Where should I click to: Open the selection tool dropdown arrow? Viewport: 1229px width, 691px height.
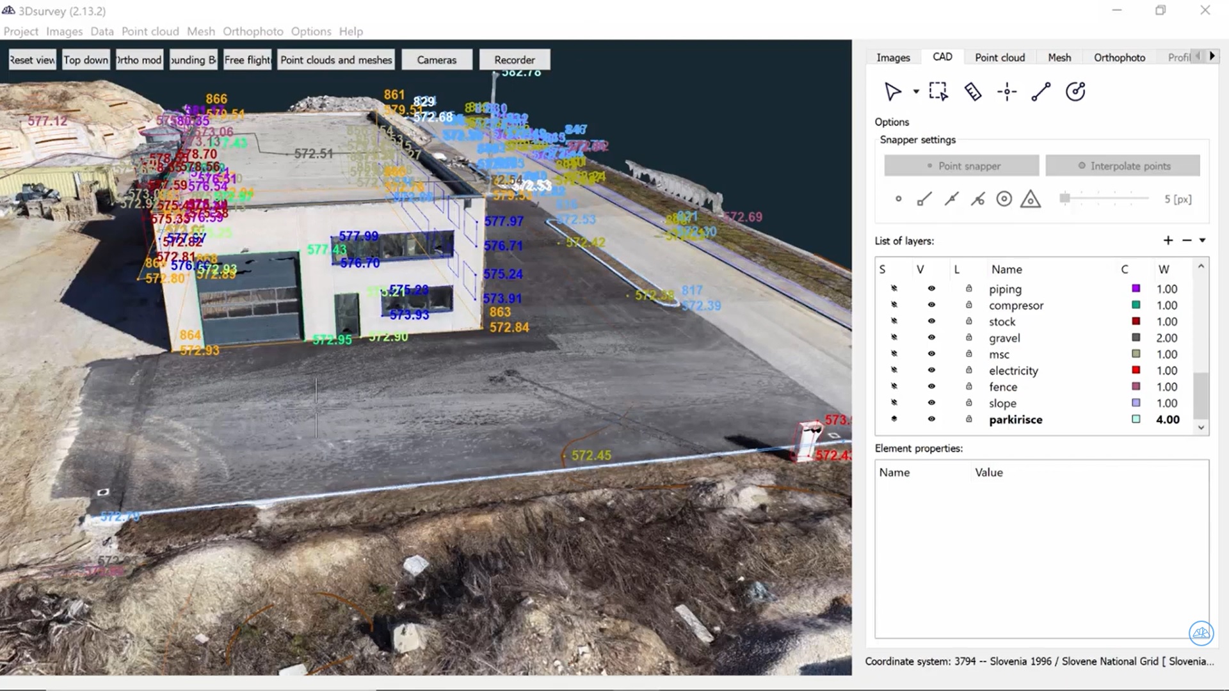(915, 91)
